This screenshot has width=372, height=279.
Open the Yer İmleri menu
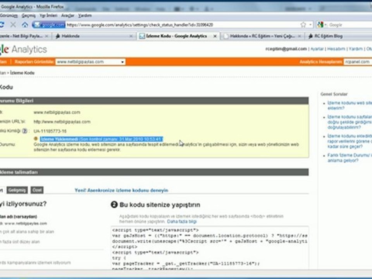point(48,15)
